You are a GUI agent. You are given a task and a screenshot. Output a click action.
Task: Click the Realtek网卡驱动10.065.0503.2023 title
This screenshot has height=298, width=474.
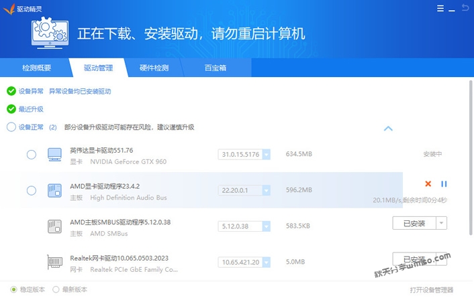tap(119, 258)
